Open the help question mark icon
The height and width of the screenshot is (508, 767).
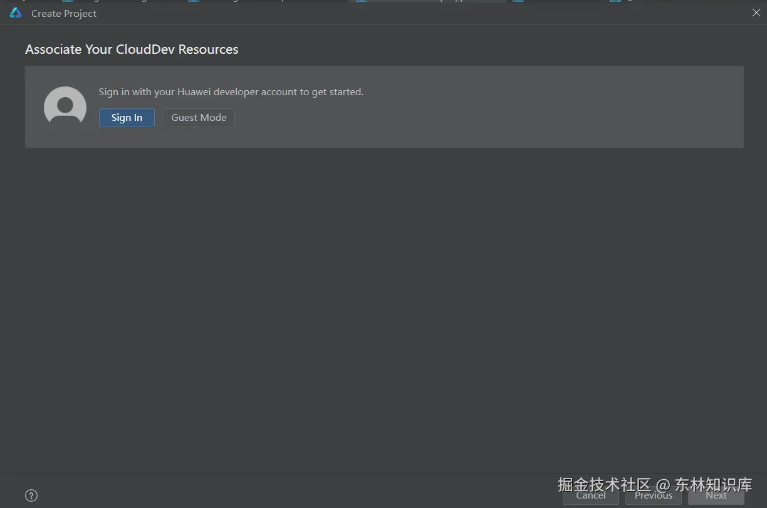31,495
